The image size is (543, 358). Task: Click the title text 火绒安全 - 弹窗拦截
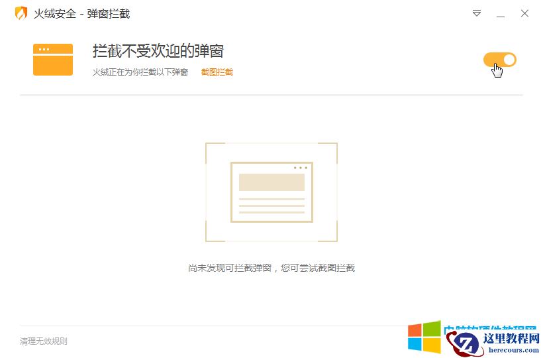tap(81, 14)
